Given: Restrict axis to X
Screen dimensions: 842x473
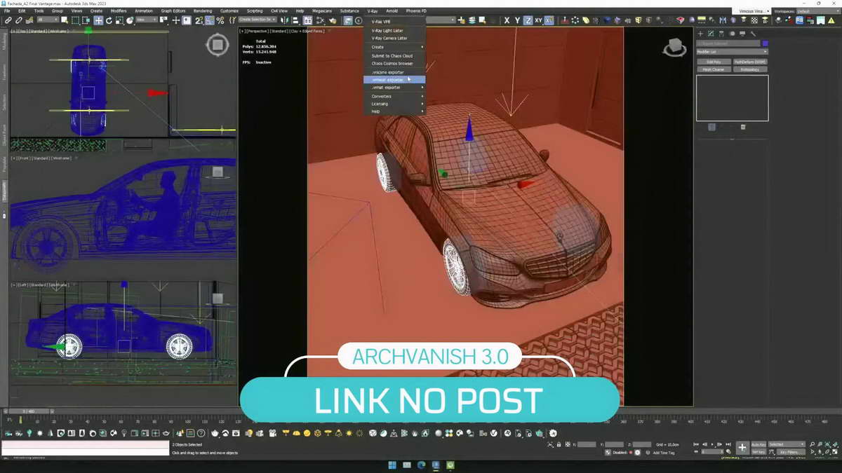Looking at the screenshot, I should pyautogui.click(x=507, y=21).
